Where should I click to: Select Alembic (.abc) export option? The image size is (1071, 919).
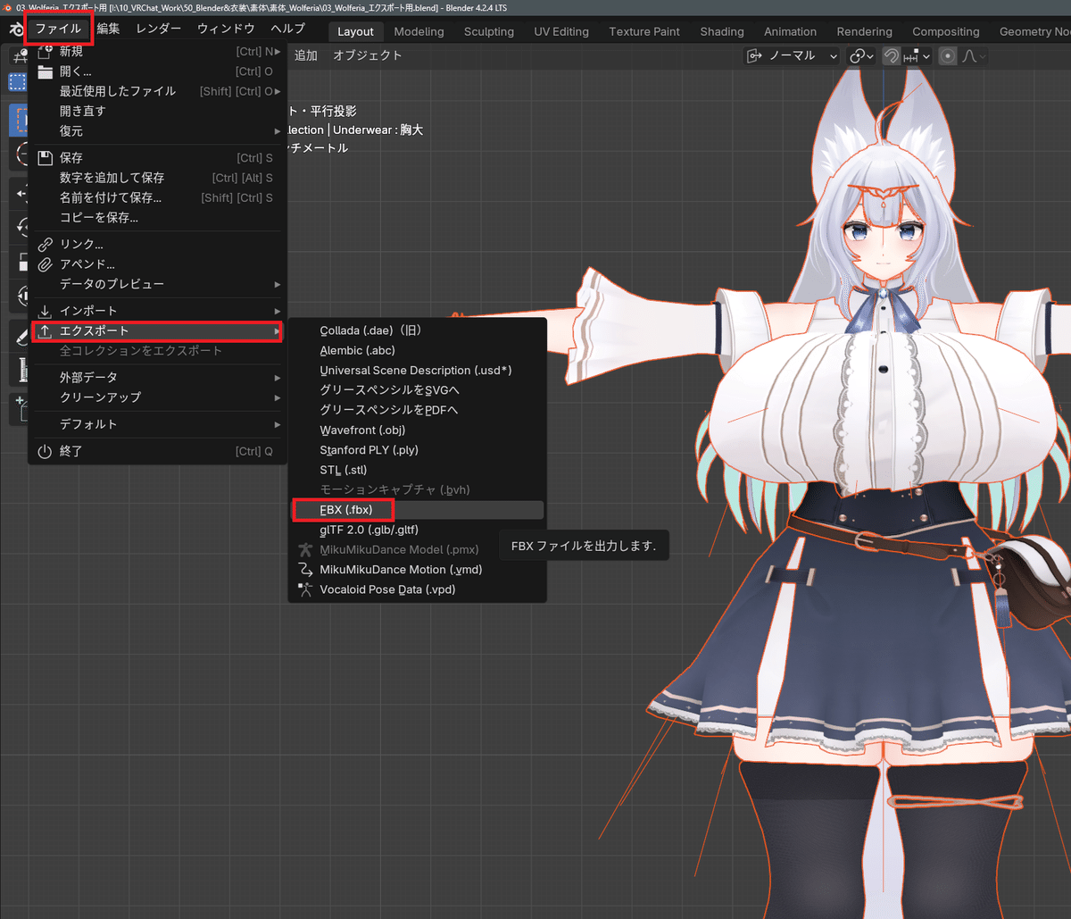pyautogui.click(x=418, y=350)
